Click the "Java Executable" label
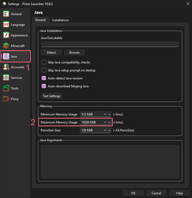The width and height of the screenshot is (192, 198). click(52, 38)
